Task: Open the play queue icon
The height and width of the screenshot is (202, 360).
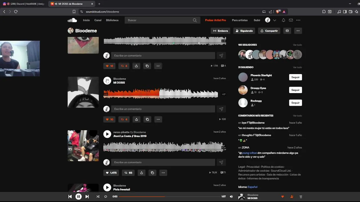Action: click(x=301, y=197)
